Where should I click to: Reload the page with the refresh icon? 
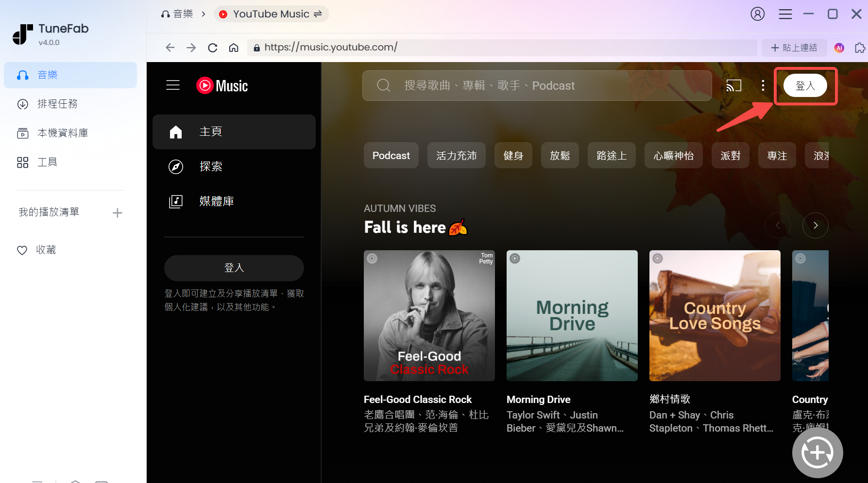(x=212, y=47)
